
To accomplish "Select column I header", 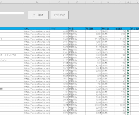I will pos(120,2).
